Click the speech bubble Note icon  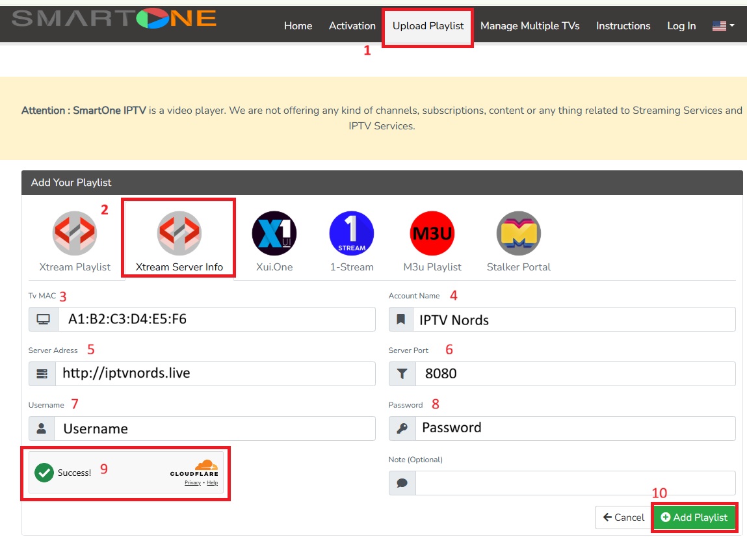click(402, 483)
